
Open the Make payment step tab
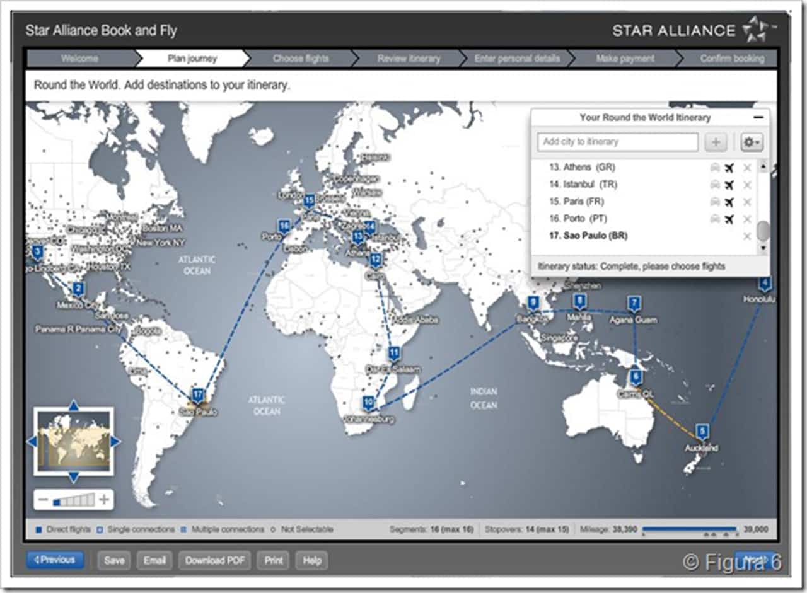pyautogui.click(x=625, y=59)
